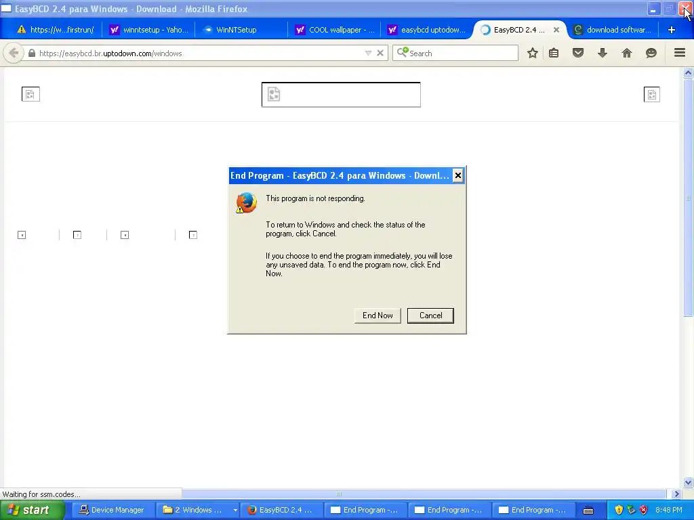
Task: Switch to the COOL wallpaper tab
Action: tap(334, 30)
